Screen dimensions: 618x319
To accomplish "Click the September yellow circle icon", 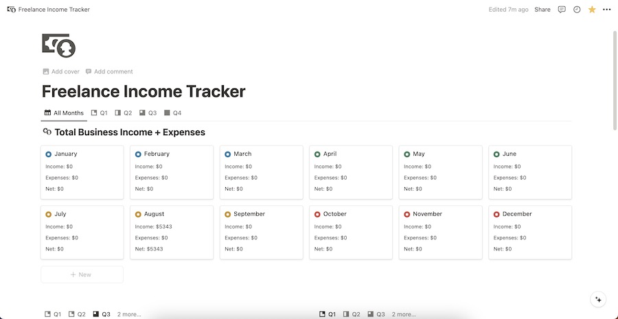I will coord(227,214).
